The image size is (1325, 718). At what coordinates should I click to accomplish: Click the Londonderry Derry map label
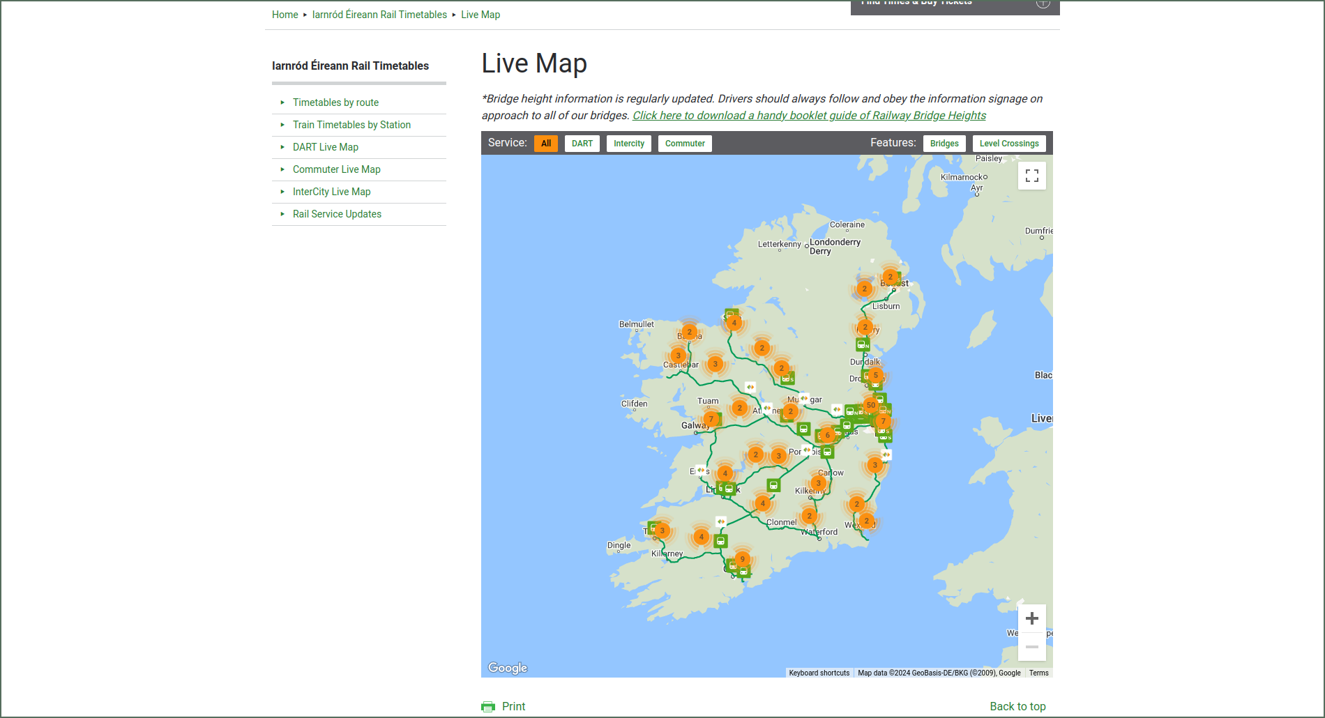pos(835,247)
